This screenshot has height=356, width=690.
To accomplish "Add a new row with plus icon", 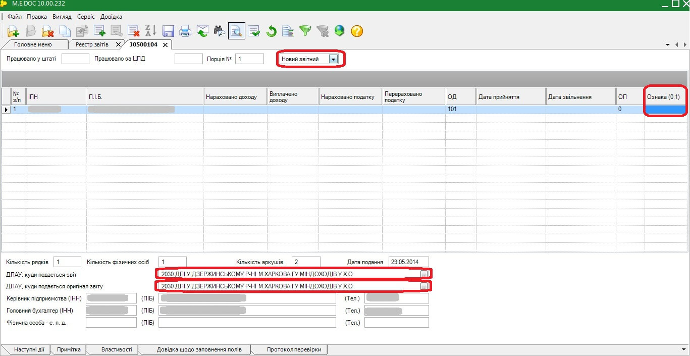I will (x=99, y=31).
